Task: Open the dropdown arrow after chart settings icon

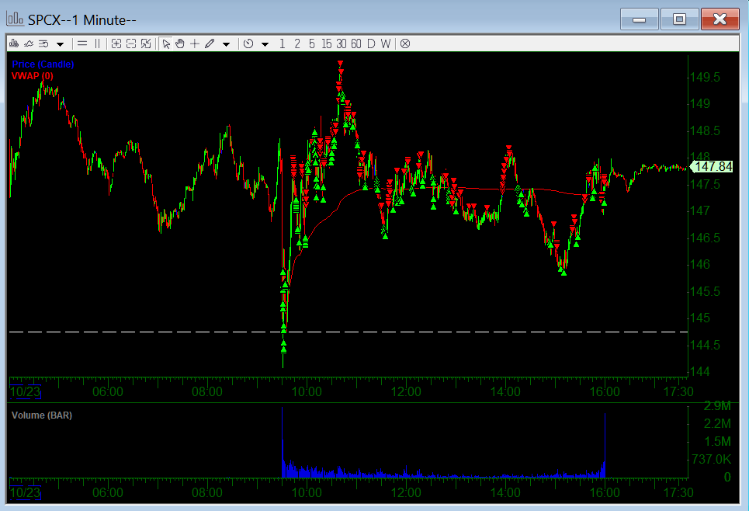Action: click(x=61, y=44)
